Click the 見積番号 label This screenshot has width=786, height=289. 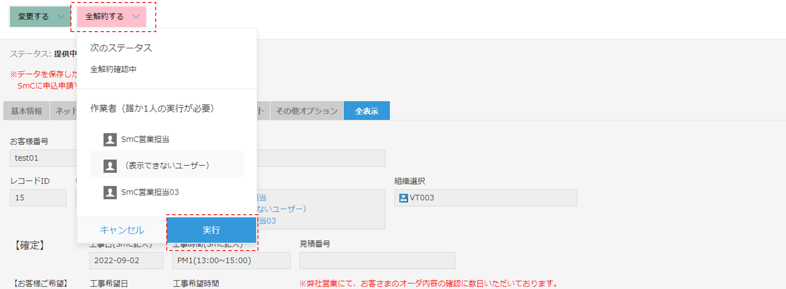(315, 244)
